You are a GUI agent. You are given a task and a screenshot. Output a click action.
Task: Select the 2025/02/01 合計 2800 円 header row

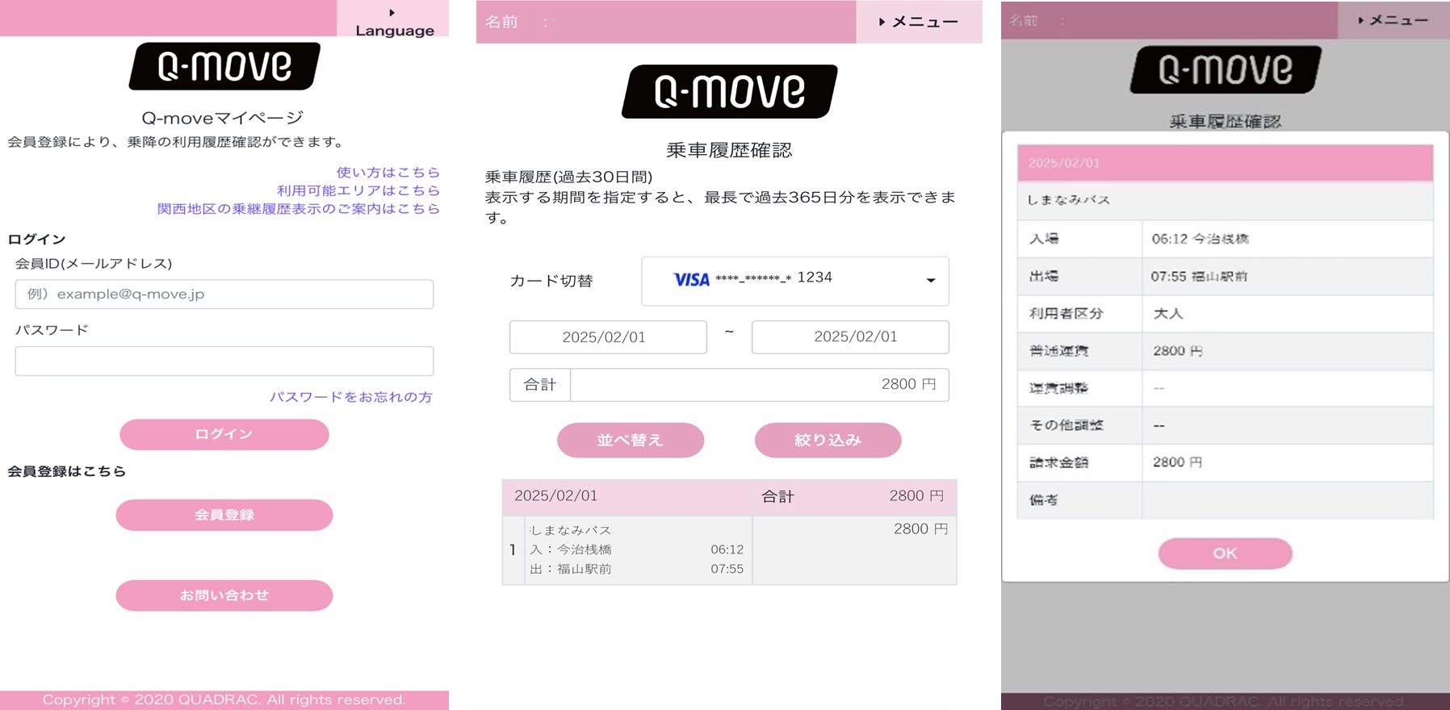click(x=730, y=497)
